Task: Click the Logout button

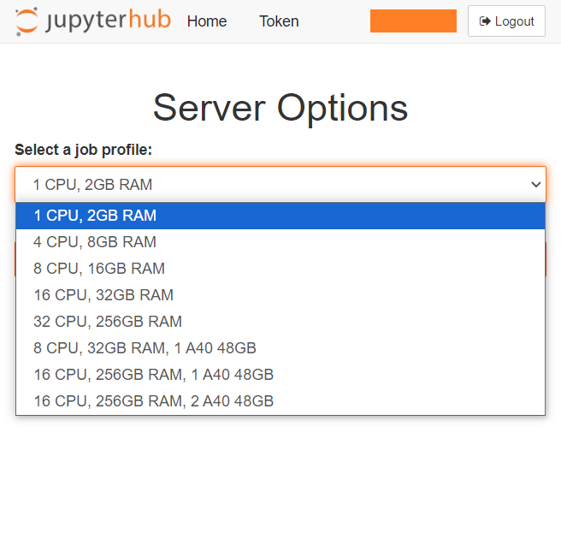Action: click(x=506, y=21)
